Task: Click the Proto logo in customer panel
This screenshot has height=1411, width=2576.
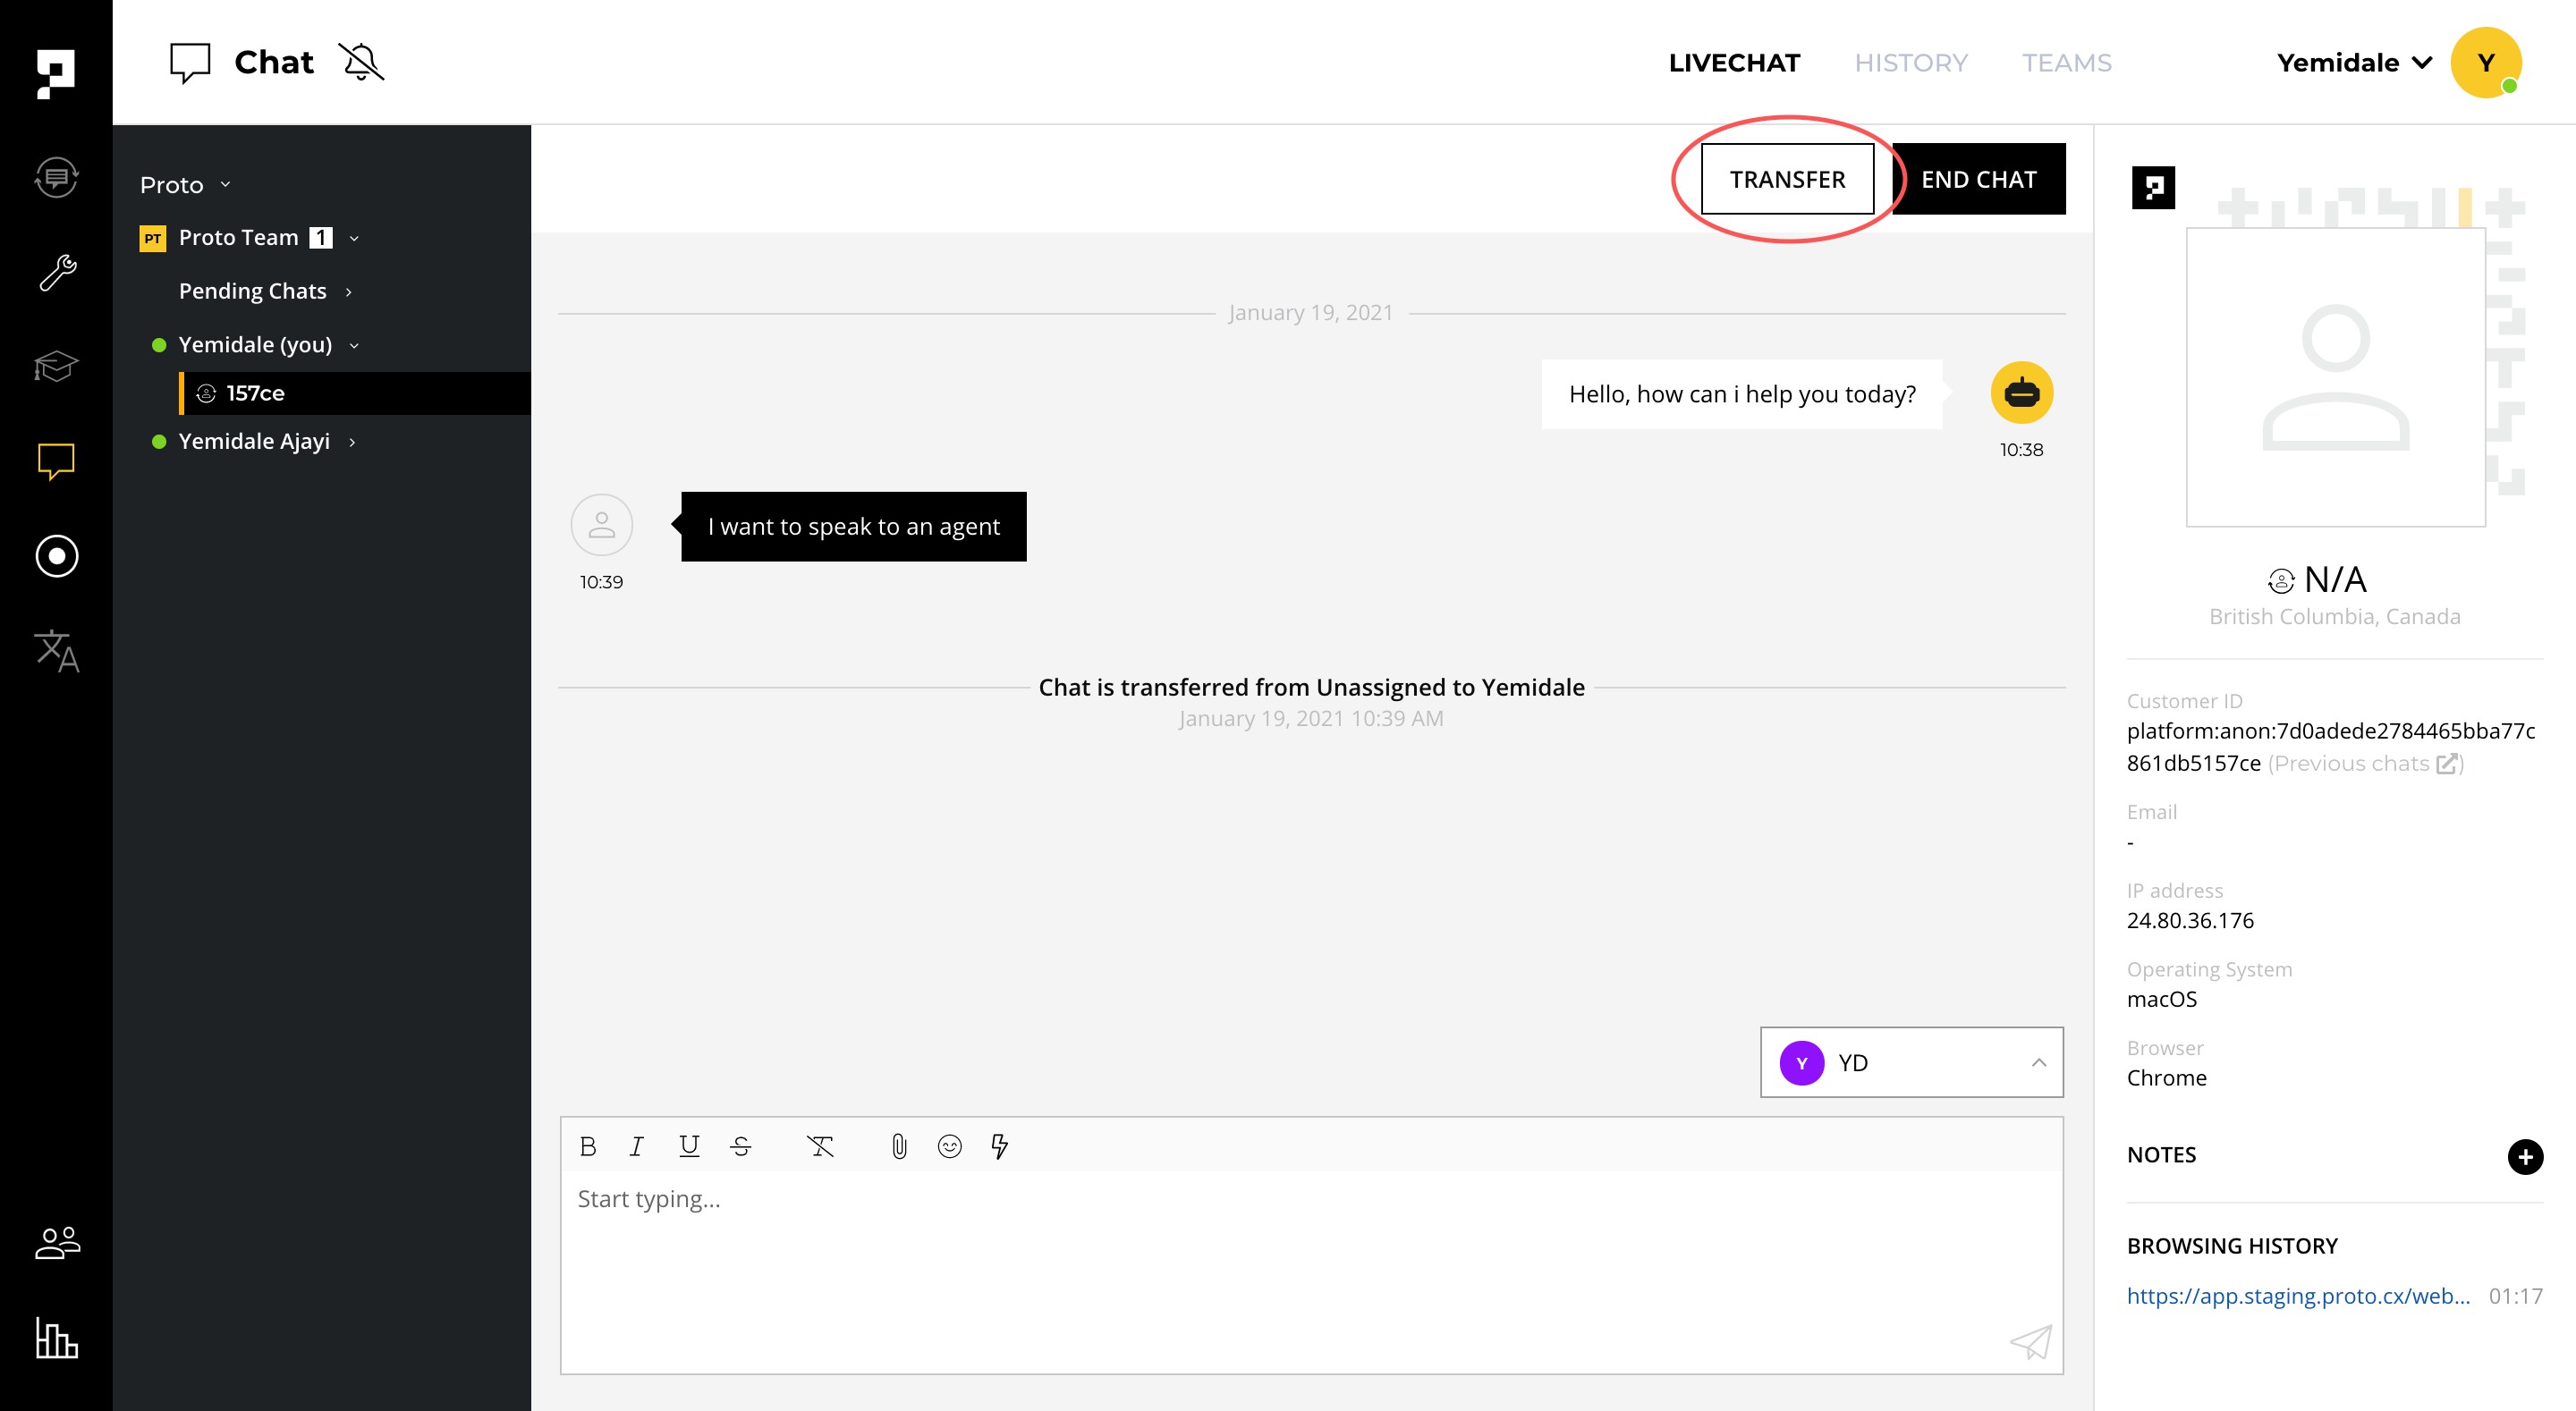Action: (x=2153, y=188)
